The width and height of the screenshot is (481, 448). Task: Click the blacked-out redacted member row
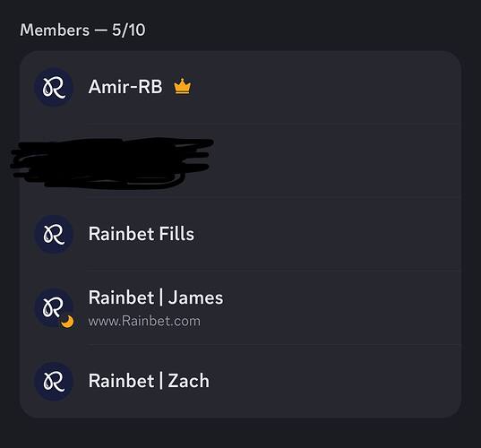[x=240, y=160]
